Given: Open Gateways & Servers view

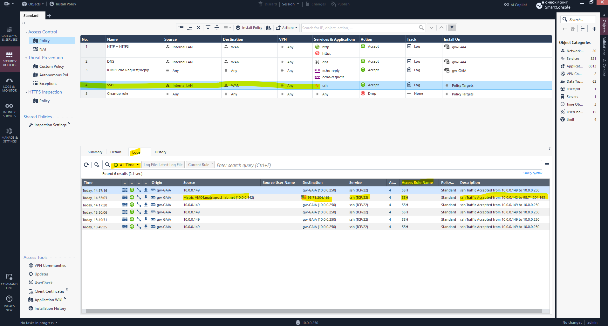Looking at the screenshot, I should pos(10,34).
